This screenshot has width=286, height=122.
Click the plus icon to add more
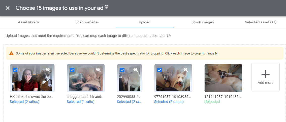[265, 74]
